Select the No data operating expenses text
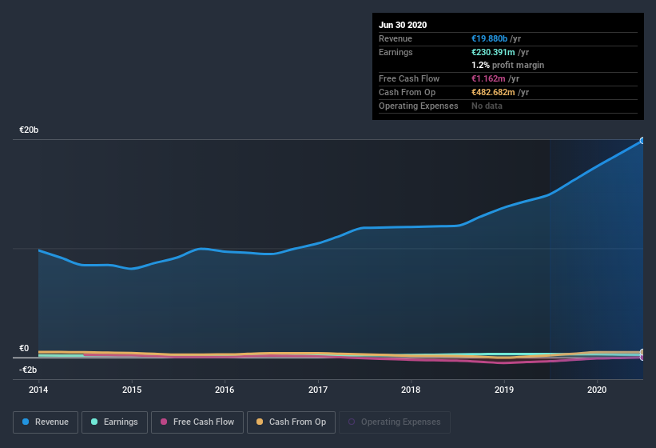 click(x=487, y=106)
